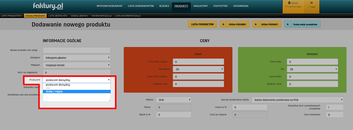
Task: Expand the sales Vat dropdown
Action: 312,69
